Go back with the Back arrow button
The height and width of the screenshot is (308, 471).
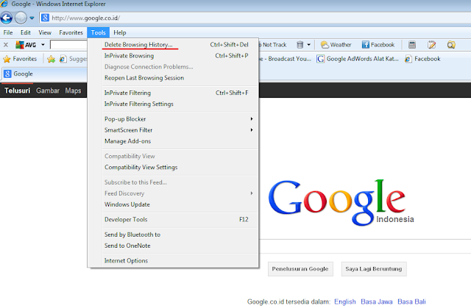click(7, 18)
